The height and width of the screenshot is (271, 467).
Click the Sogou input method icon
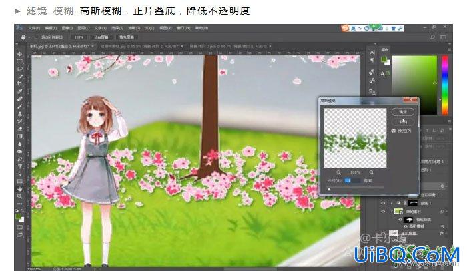345,28
